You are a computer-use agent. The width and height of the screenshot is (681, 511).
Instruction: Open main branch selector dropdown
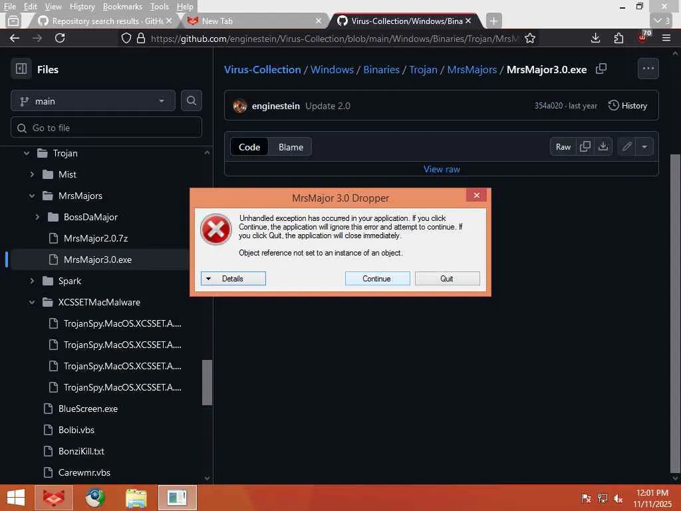[93, 101]
